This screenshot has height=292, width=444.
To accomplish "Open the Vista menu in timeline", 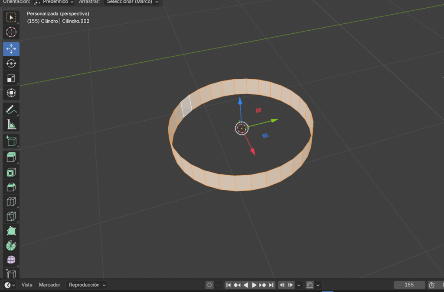I will 27,285.
